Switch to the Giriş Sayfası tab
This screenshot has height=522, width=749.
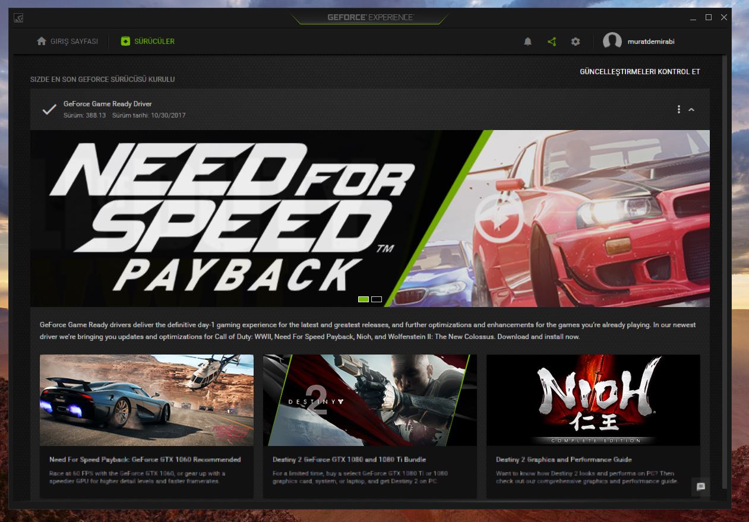(68, 42)
